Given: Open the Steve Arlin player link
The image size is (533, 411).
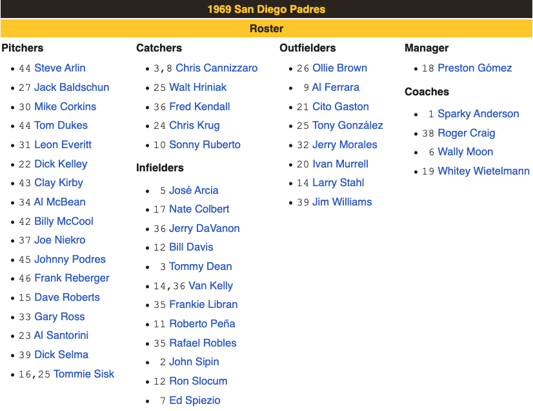Looking at the screenshot, I should point(60,68).
